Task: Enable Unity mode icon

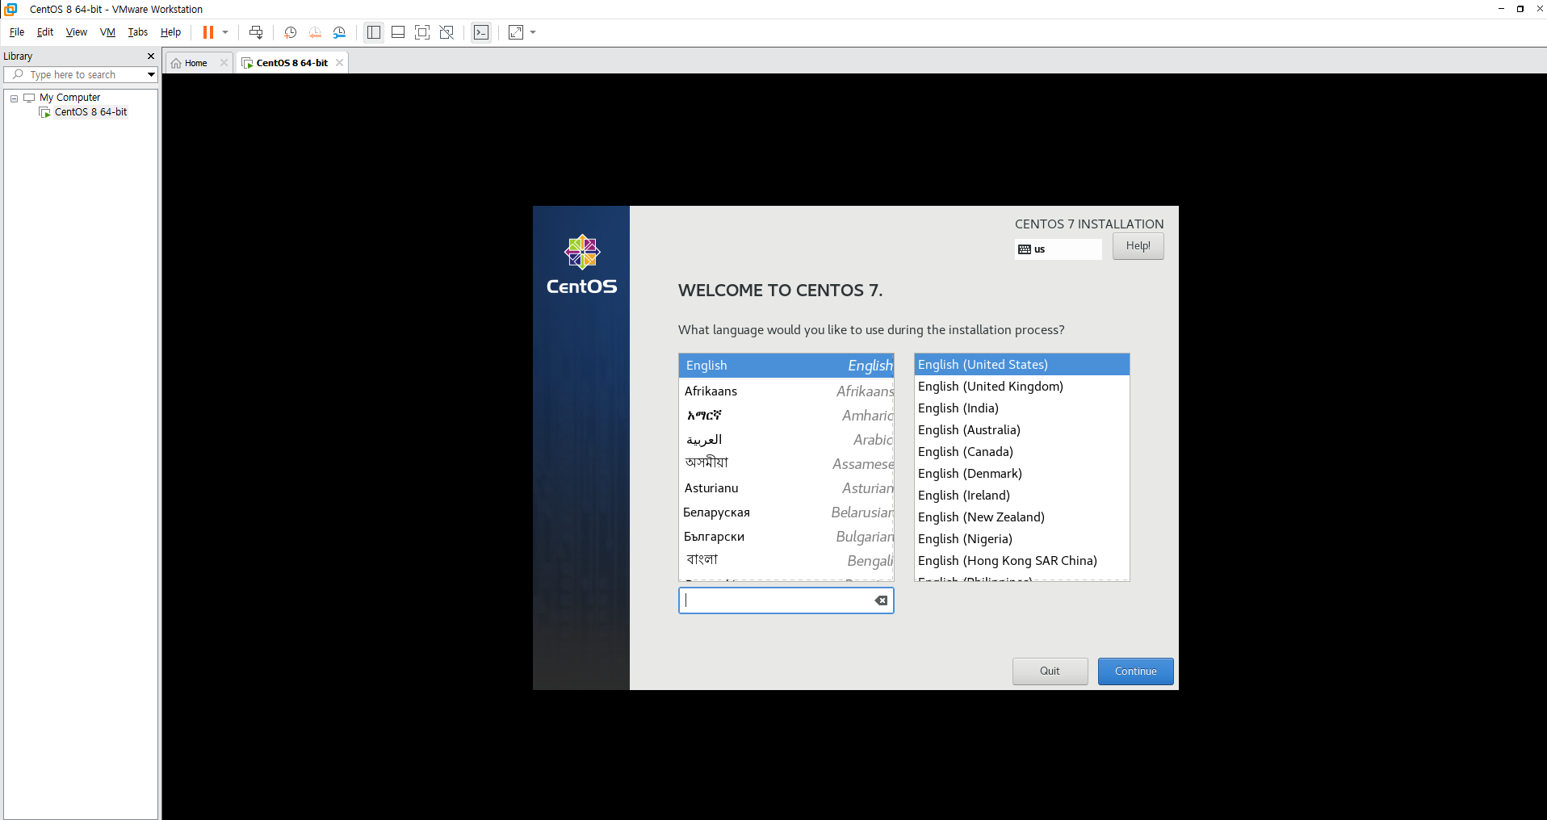Action: (446, 32)
